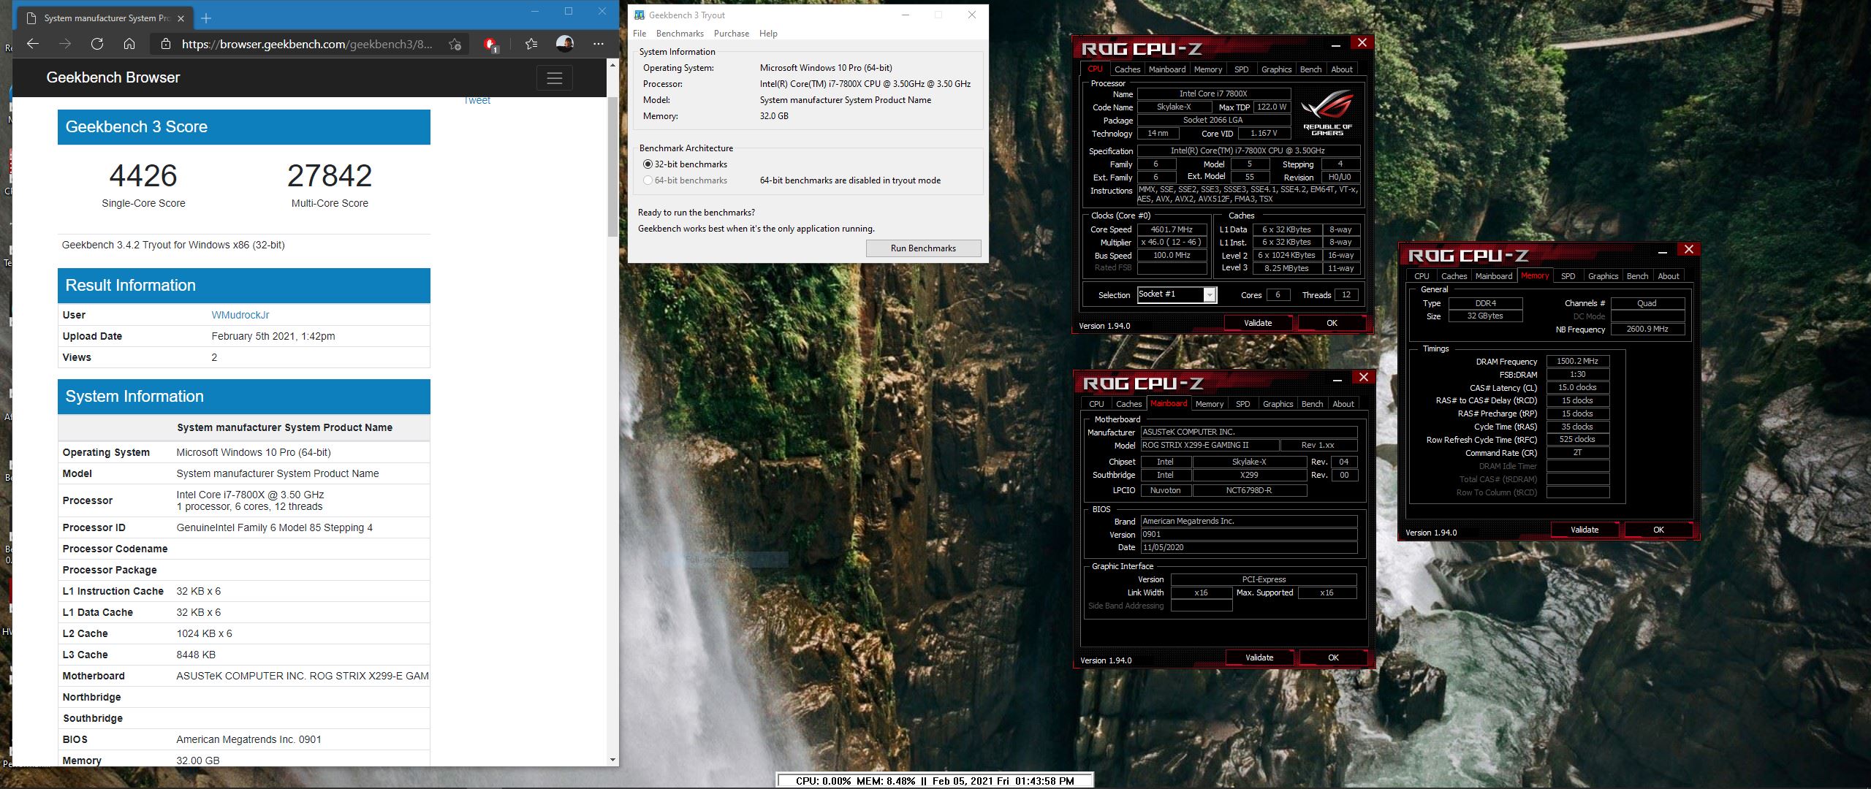Open Help menu in Geekbench 3
The image size is (1871, 789).
click(768, 34)
